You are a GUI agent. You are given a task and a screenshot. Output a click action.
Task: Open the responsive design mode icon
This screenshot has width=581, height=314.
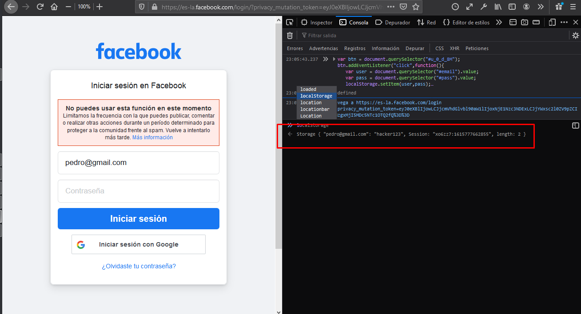pos(552,22)
